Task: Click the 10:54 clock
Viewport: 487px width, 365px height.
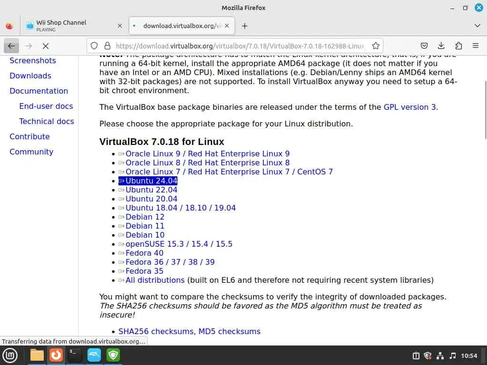Action: (x=469, y=355)
